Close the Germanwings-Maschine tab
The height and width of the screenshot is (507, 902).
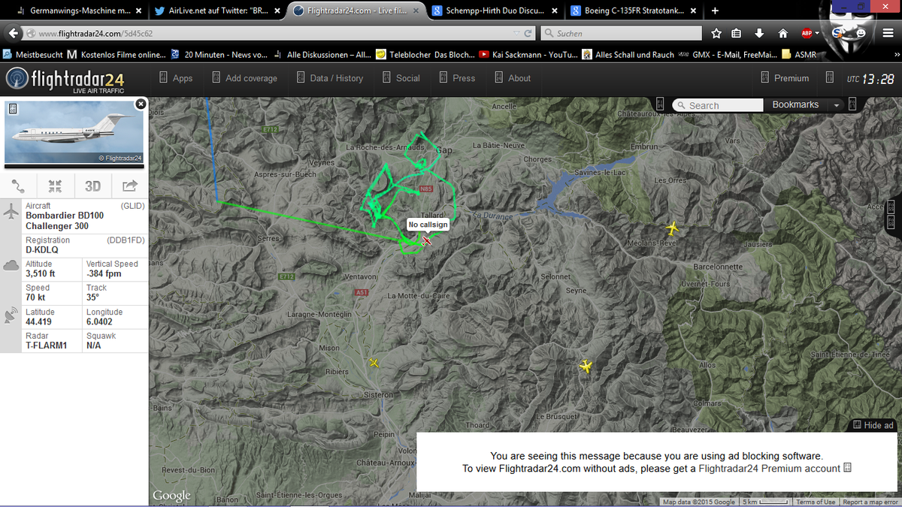(139, 11)
